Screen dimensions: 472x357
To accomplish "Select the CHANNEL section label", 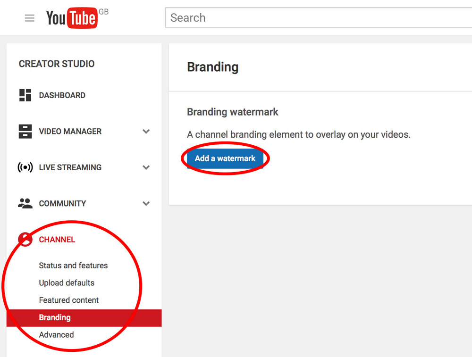I will click(57, 240).
